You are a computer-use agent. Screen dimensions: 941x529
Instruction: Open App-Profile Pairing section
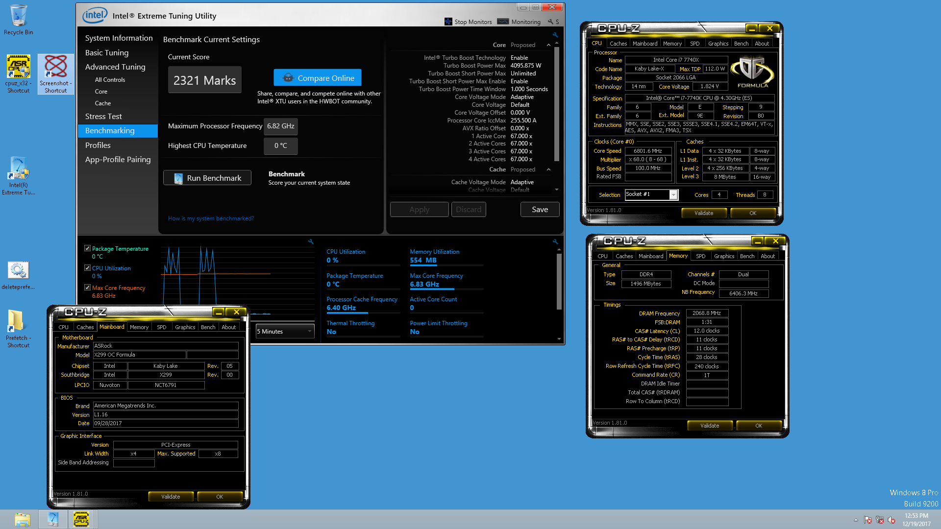118,159
